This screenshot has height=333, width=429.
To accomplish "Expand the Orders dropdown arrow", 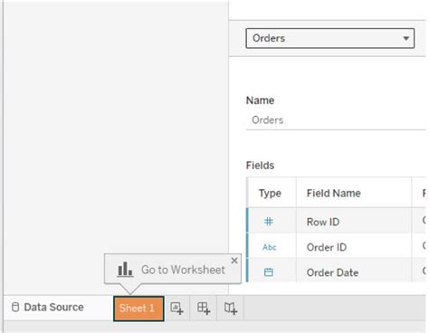I will pyautogui.click(x=406, y=38).
